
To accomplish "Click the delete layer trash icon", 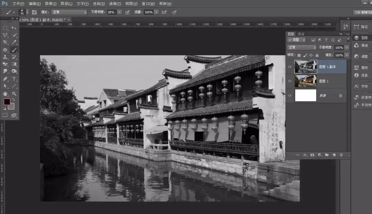I will [x=341, y=155].
